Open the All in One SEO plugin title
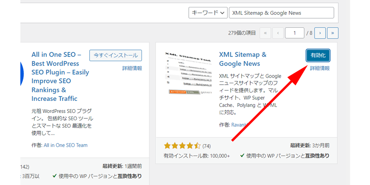The height and width of the screenshot is (185, 370). tap(60, 77)
